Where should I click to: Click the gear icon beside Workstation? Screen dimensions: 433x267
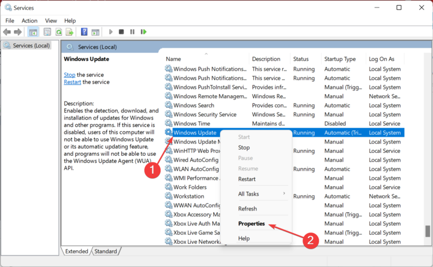pyautogui.click(x=169, y=196)
